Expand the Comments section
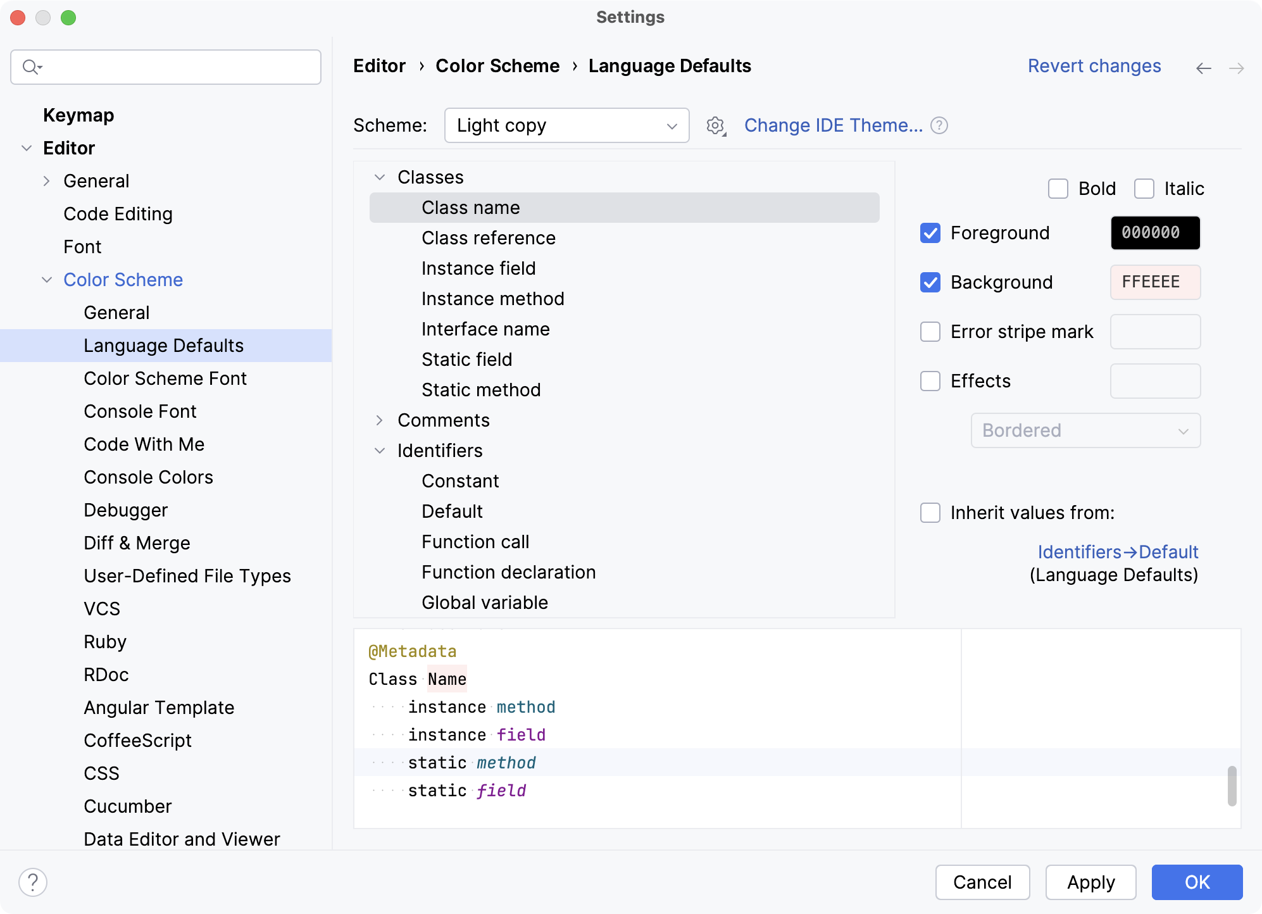Screen dimensions: 1262x914 click(x=380, y=420)
